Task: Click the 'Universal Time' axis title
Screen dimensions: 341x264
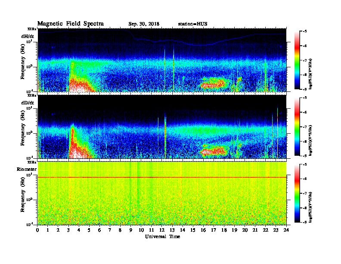Action: 163,236
